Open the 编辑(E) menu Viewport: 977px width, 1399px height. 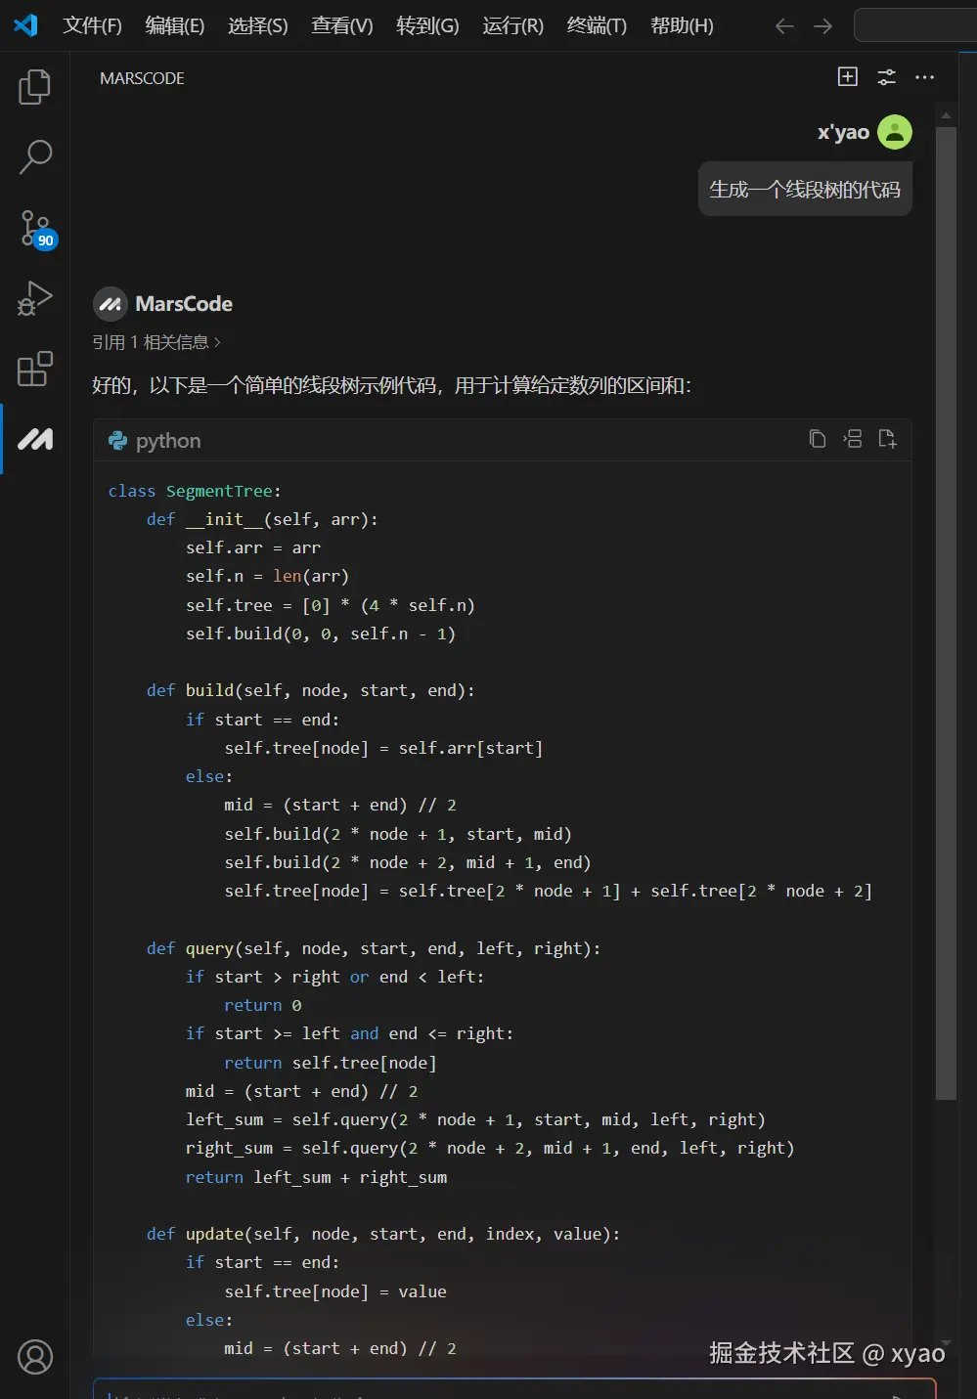175,25
